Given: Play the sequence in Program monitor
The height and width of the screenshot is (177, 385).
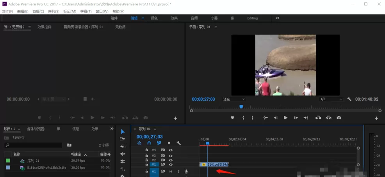Looking at the screenshot, I should [x=285, y=118].
